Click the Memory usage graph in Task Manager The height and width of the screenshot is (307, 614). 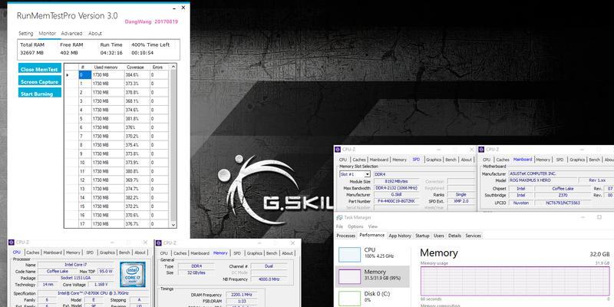click(x=515, y=281)
